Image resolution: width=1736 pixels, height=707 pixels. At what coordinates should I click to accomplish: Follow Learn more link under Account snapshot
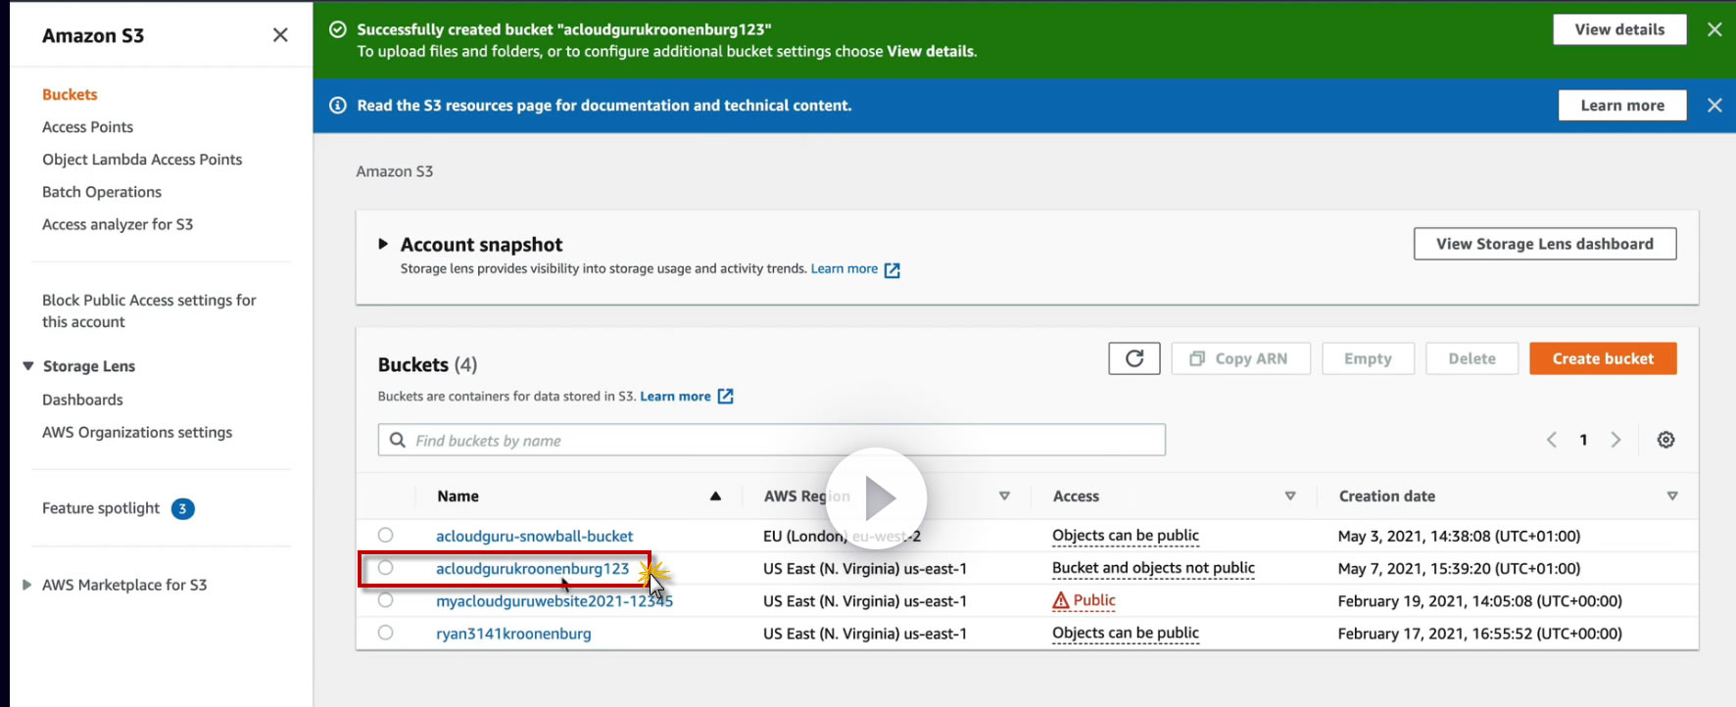tap(844, 268)
